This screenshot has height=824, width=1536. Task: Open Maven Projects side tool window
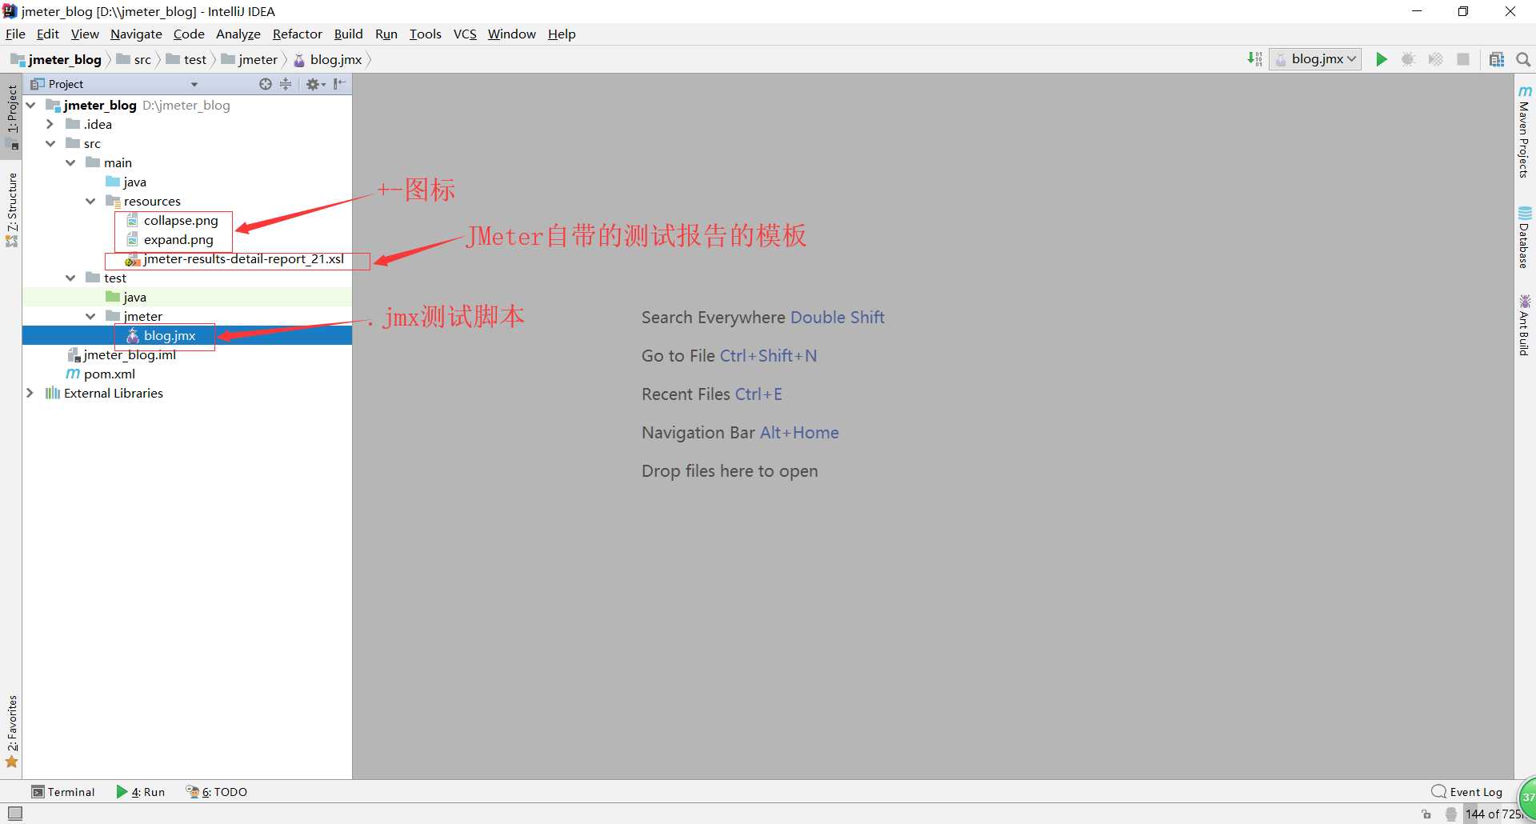point(1525,131)
